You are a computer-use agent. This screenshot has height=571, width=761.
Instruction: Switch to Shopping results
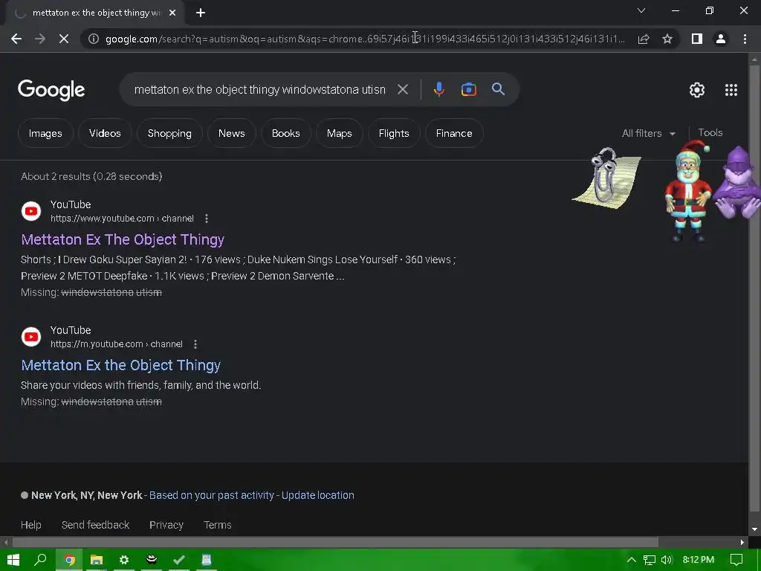point(169,134)
